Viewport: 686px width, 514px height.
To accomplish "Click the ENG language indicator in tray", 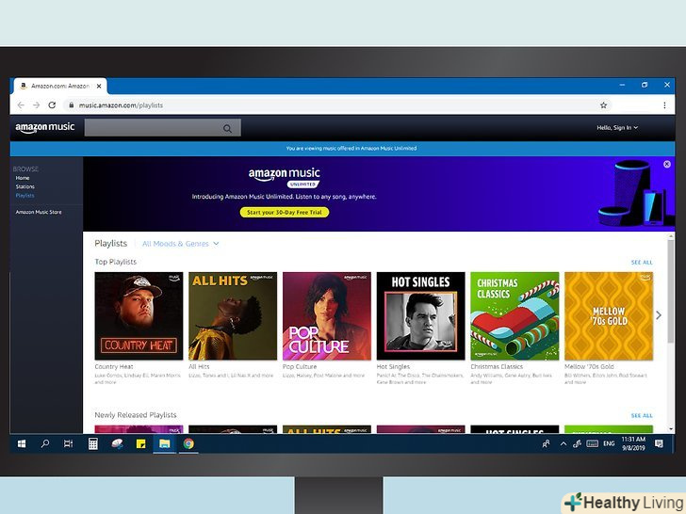I will [609, 443].
